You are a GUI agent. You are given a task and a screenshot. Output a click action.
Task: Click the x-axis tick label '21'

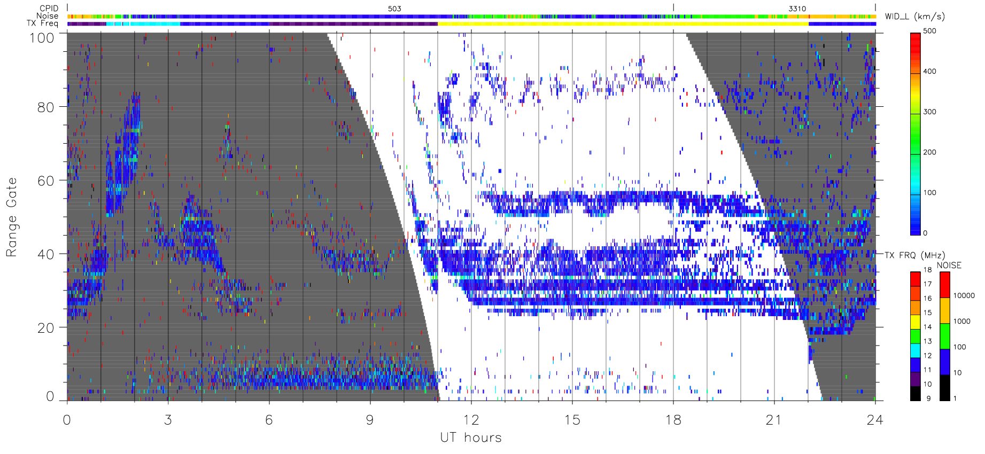click(x=774, y=420)
